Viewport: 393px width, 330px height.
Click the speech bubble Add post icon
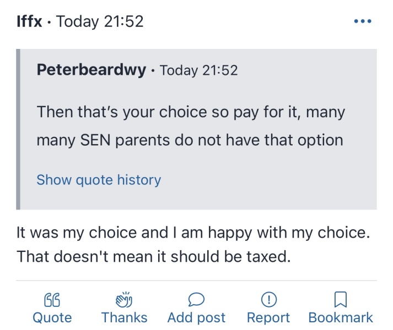(196, 300)
